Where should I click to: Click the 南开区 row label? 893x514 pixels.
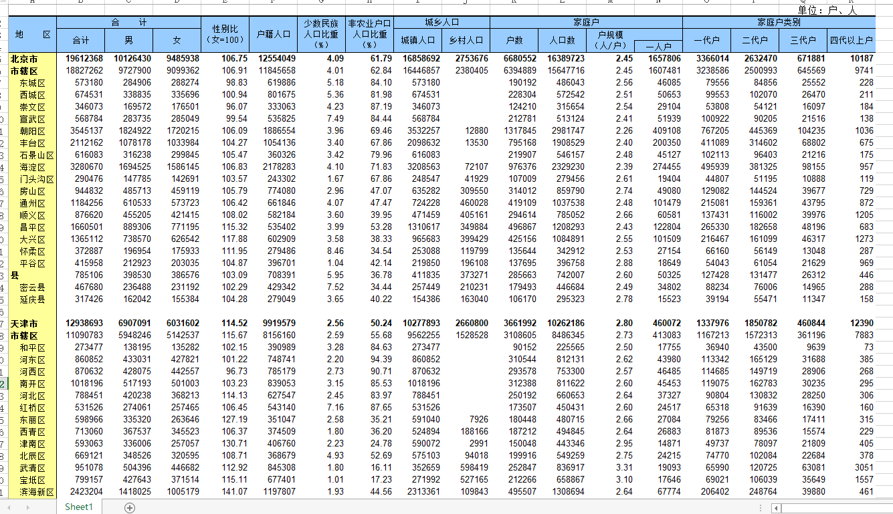pos(32,384)
